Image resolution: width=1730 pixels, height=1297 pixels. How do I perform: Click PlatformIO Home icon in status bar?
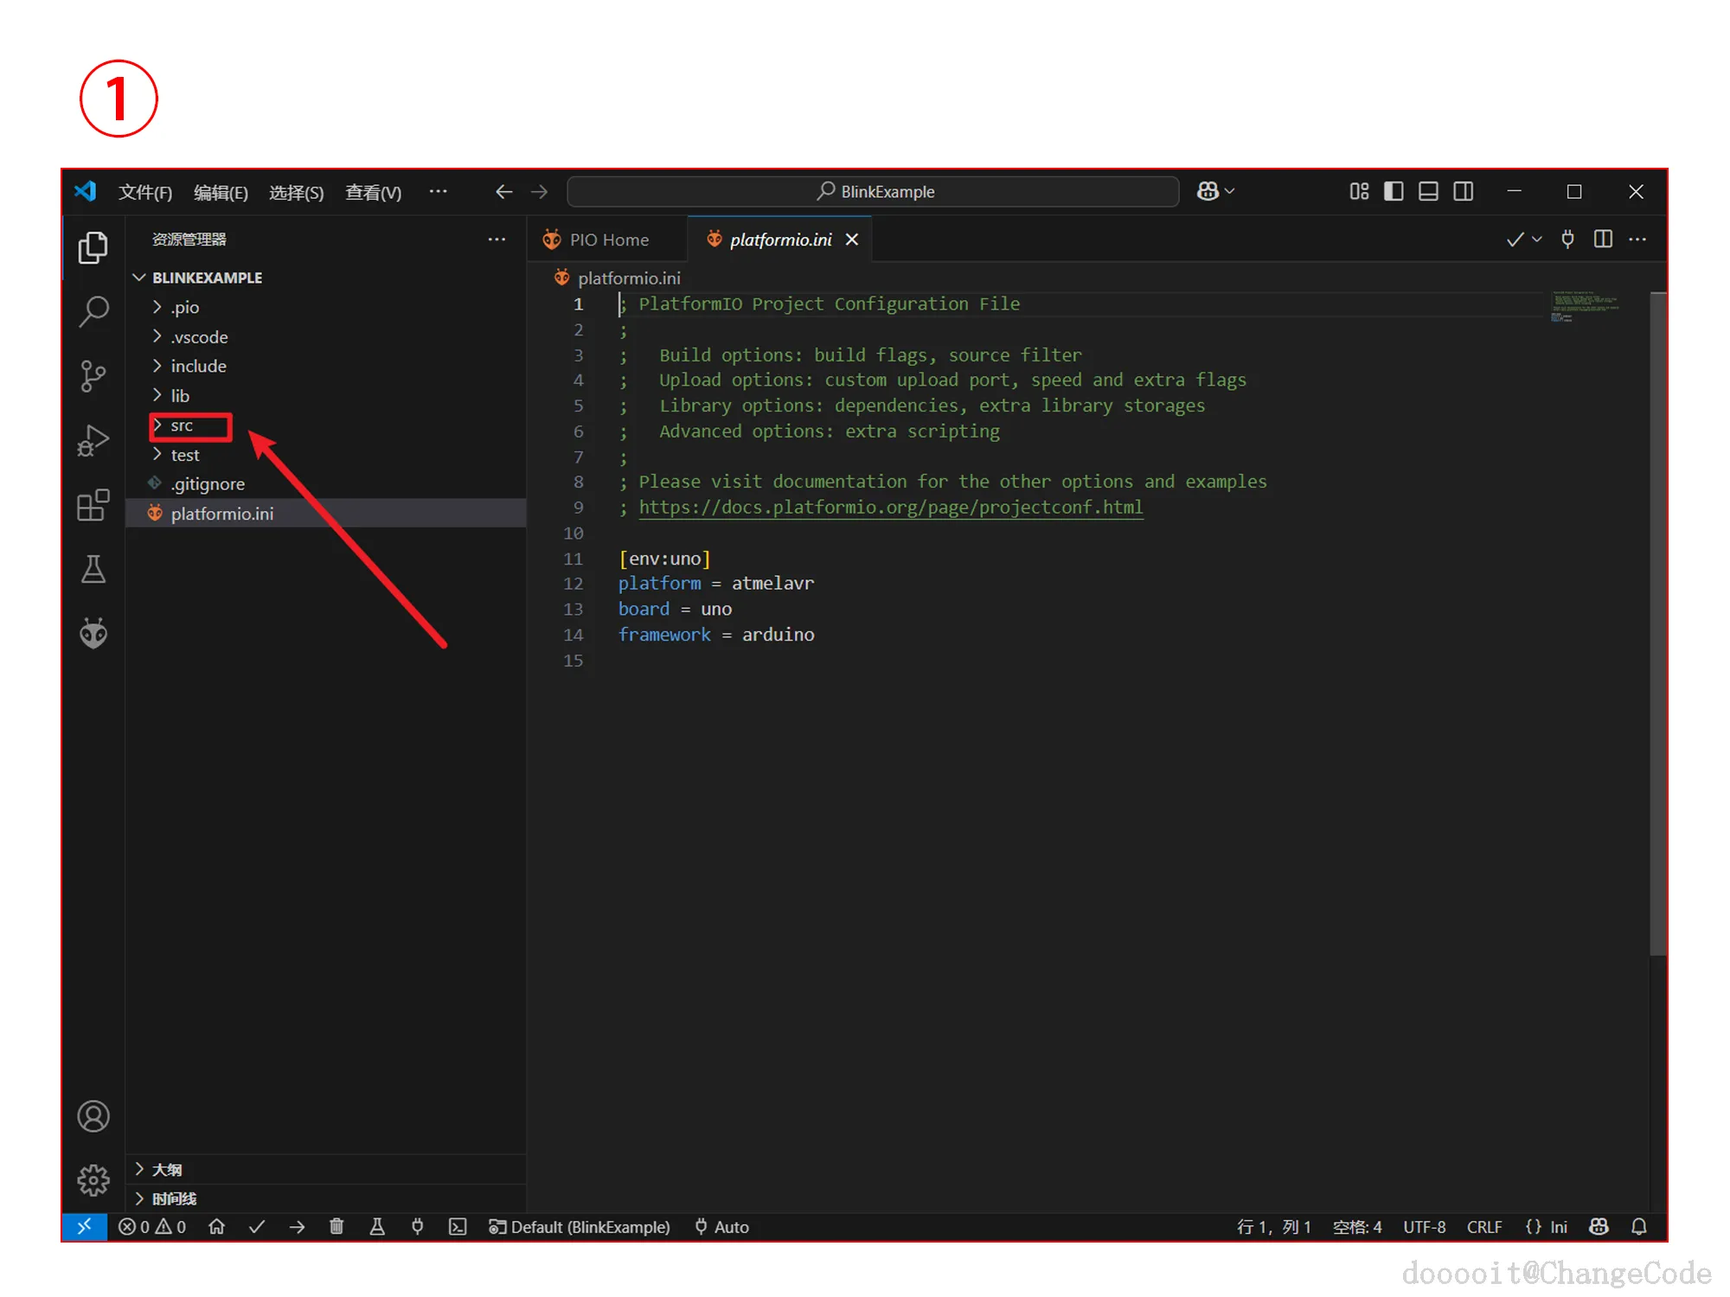(x=217, y=1227)
